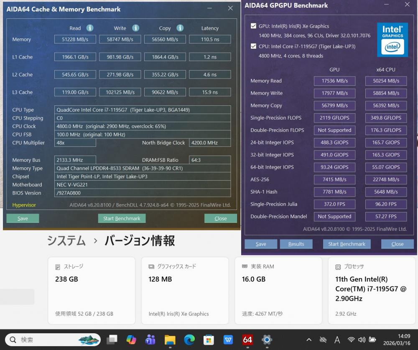Click the Read info icon
This screenshot has width=418, height=350.
click(x=89, y=28)
